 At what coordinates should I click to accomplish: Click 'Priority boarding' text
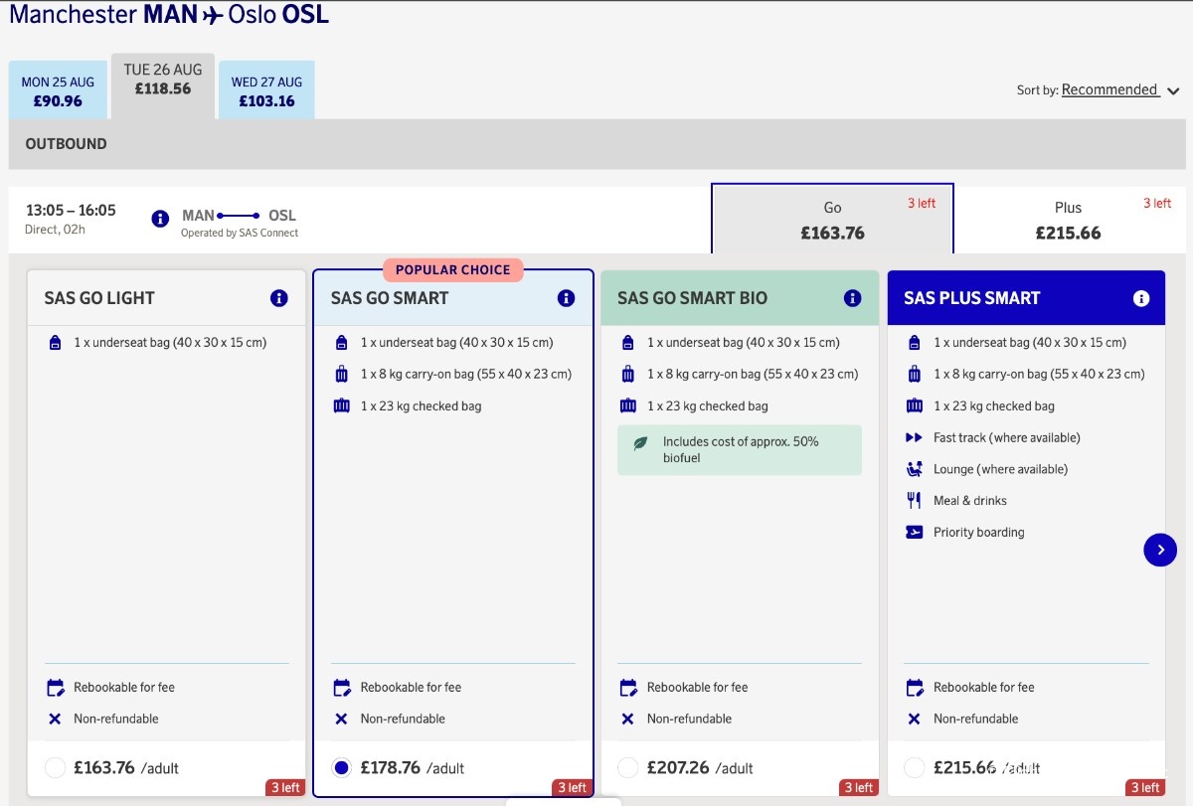coord(979,533)
